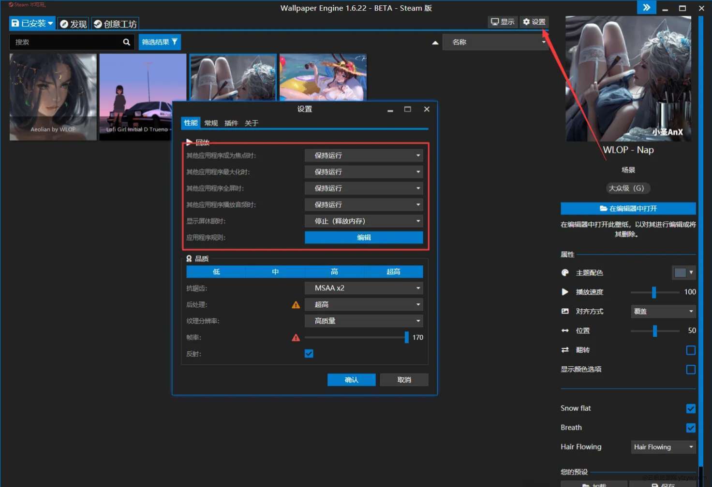Cancel settings with 取消 button
This screenshot has width=712, height=487.
click(x=404, y=380)
